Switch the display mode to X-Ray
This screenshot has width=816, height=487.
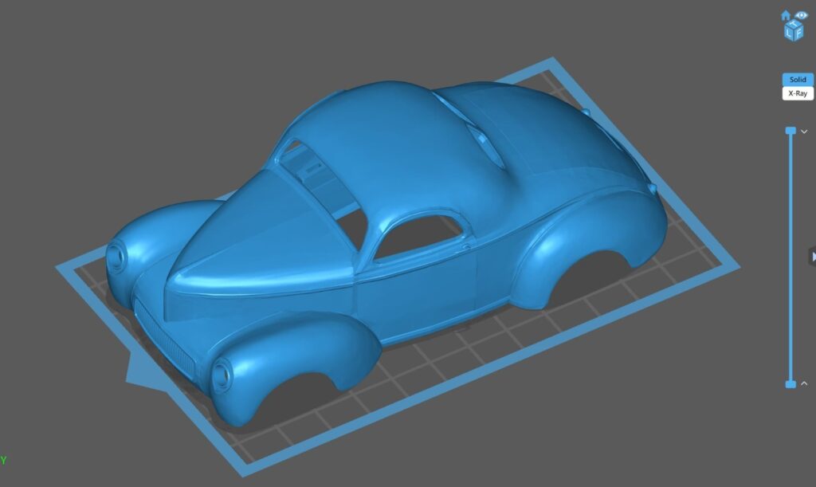797,94
